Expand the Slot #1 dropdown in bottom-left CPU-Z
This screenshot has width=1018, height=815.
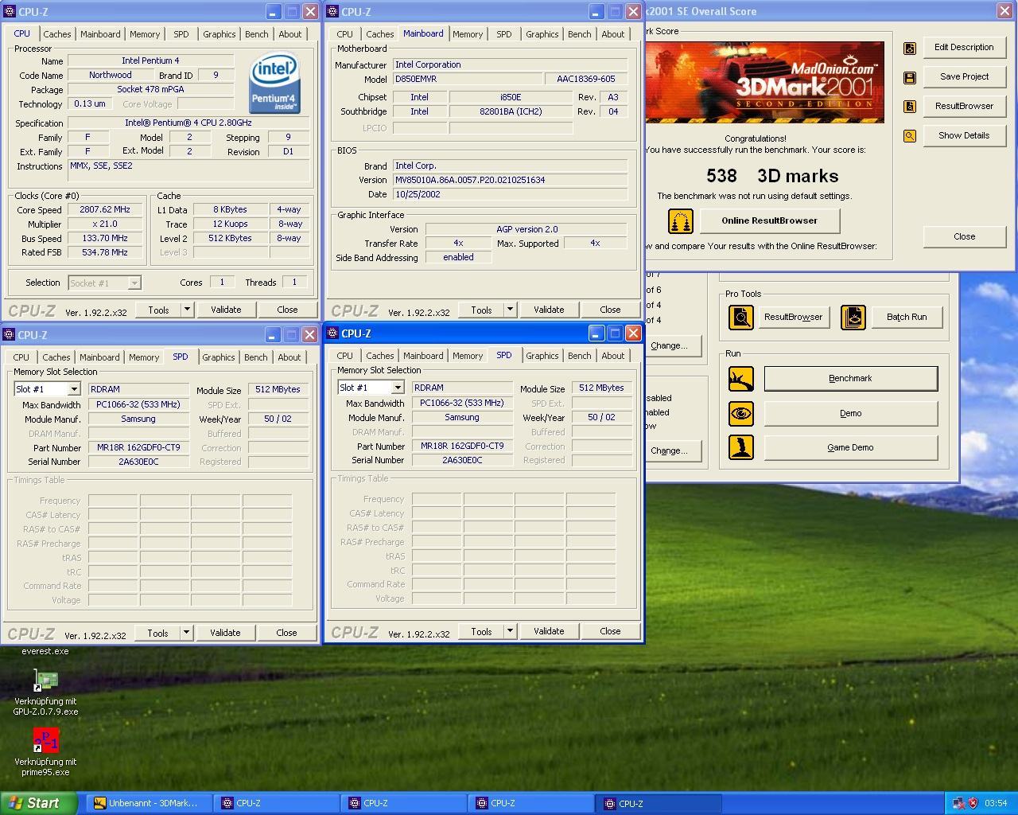(x=73, y=389)
